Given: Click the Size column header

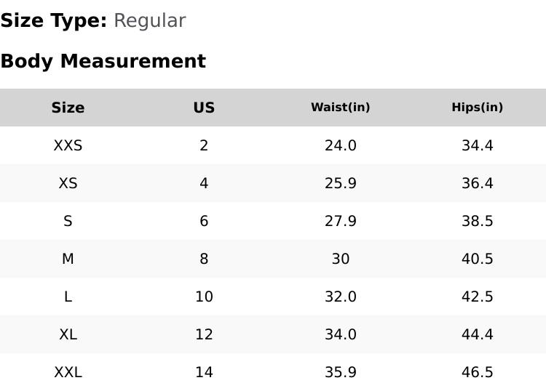Looking at the screenshot, I should pos(68,108).
